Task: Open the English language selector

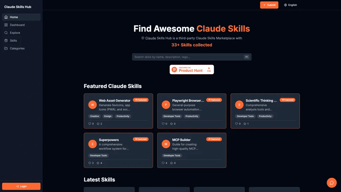Action: coord(290,5)
